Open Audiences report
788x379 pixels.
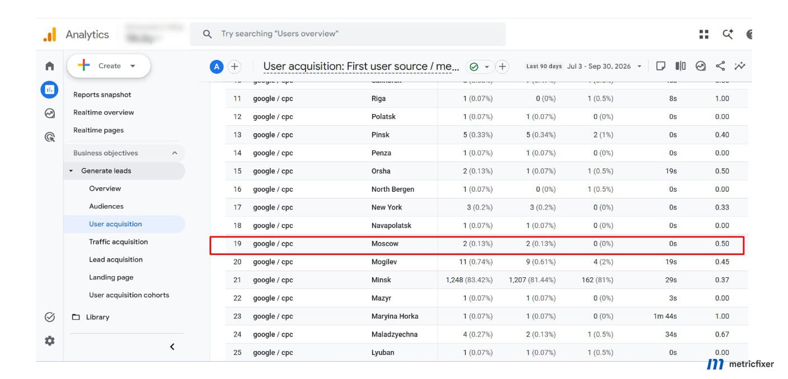click(106, 206)
